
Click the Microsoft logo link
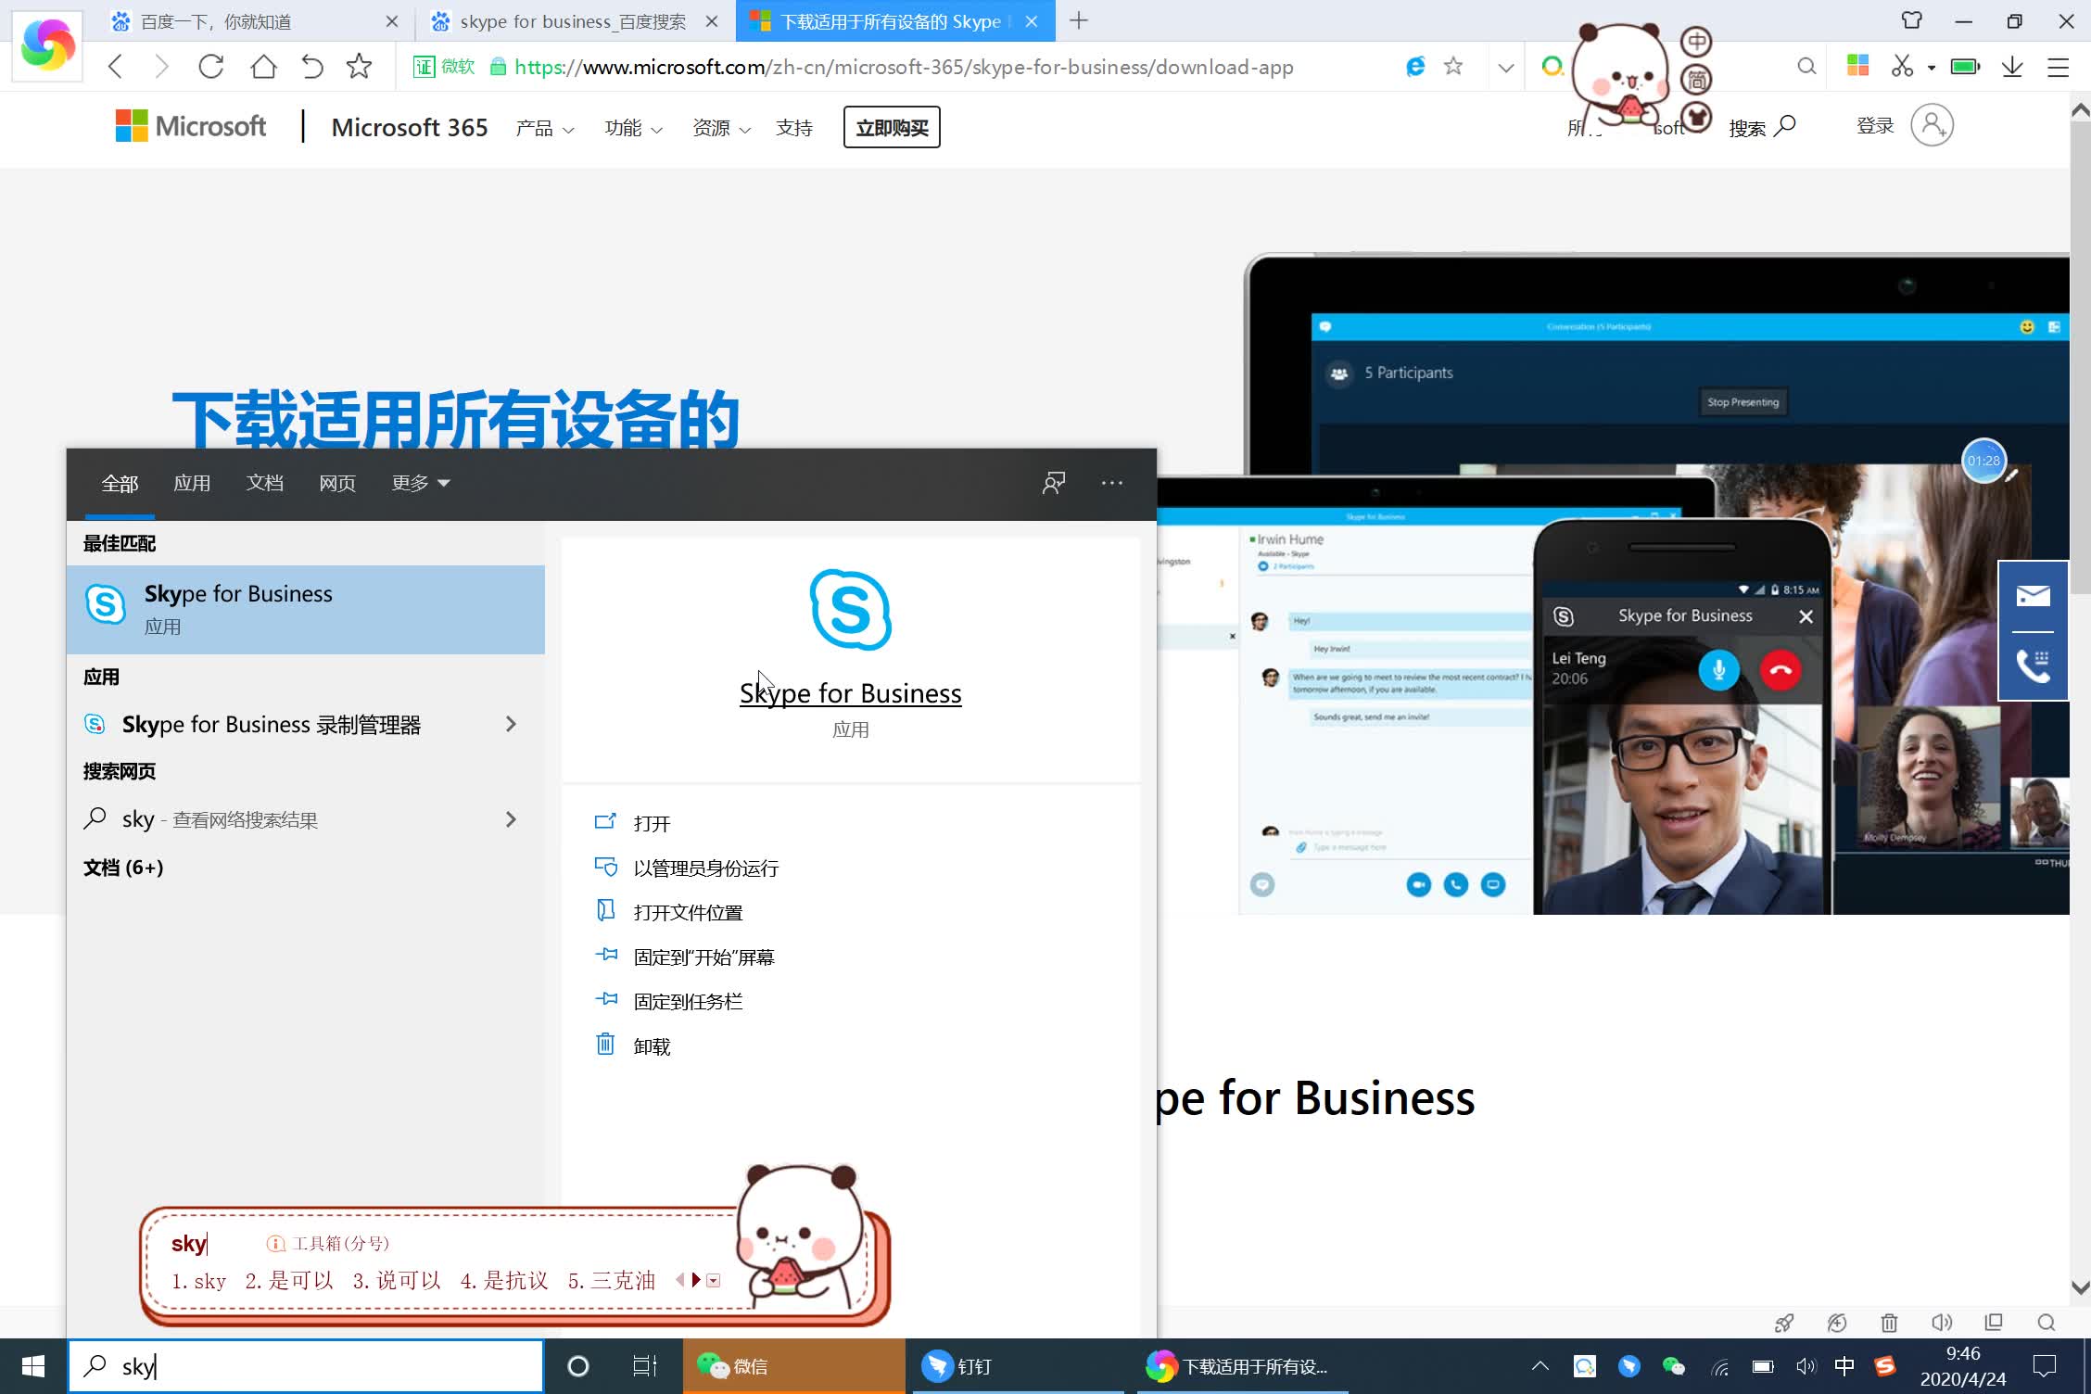point(191,126)
